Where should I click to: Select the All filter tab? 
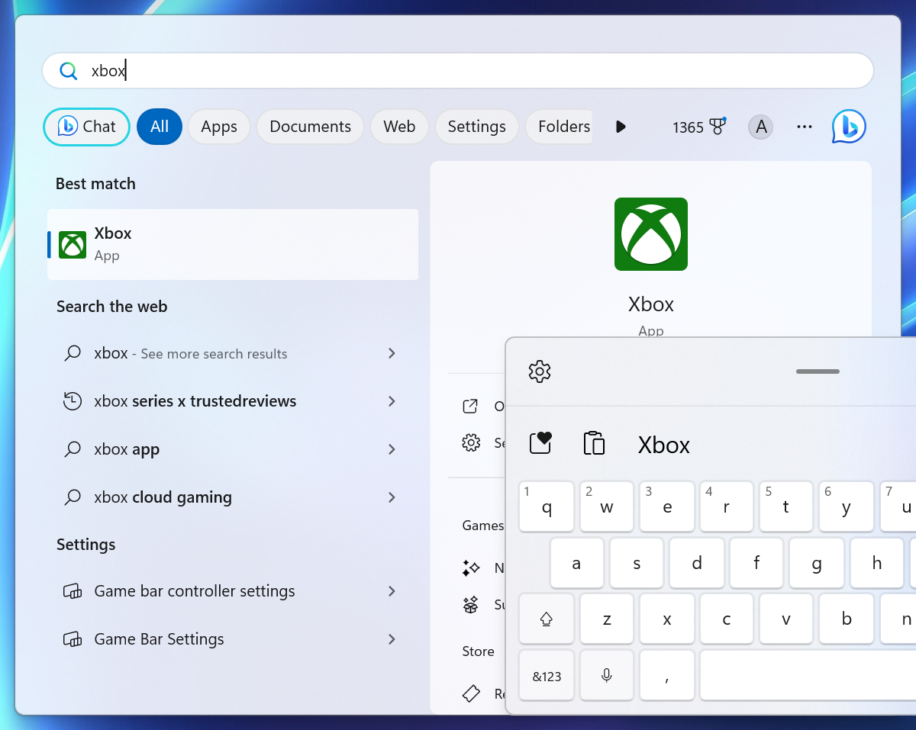pos(160,127)
